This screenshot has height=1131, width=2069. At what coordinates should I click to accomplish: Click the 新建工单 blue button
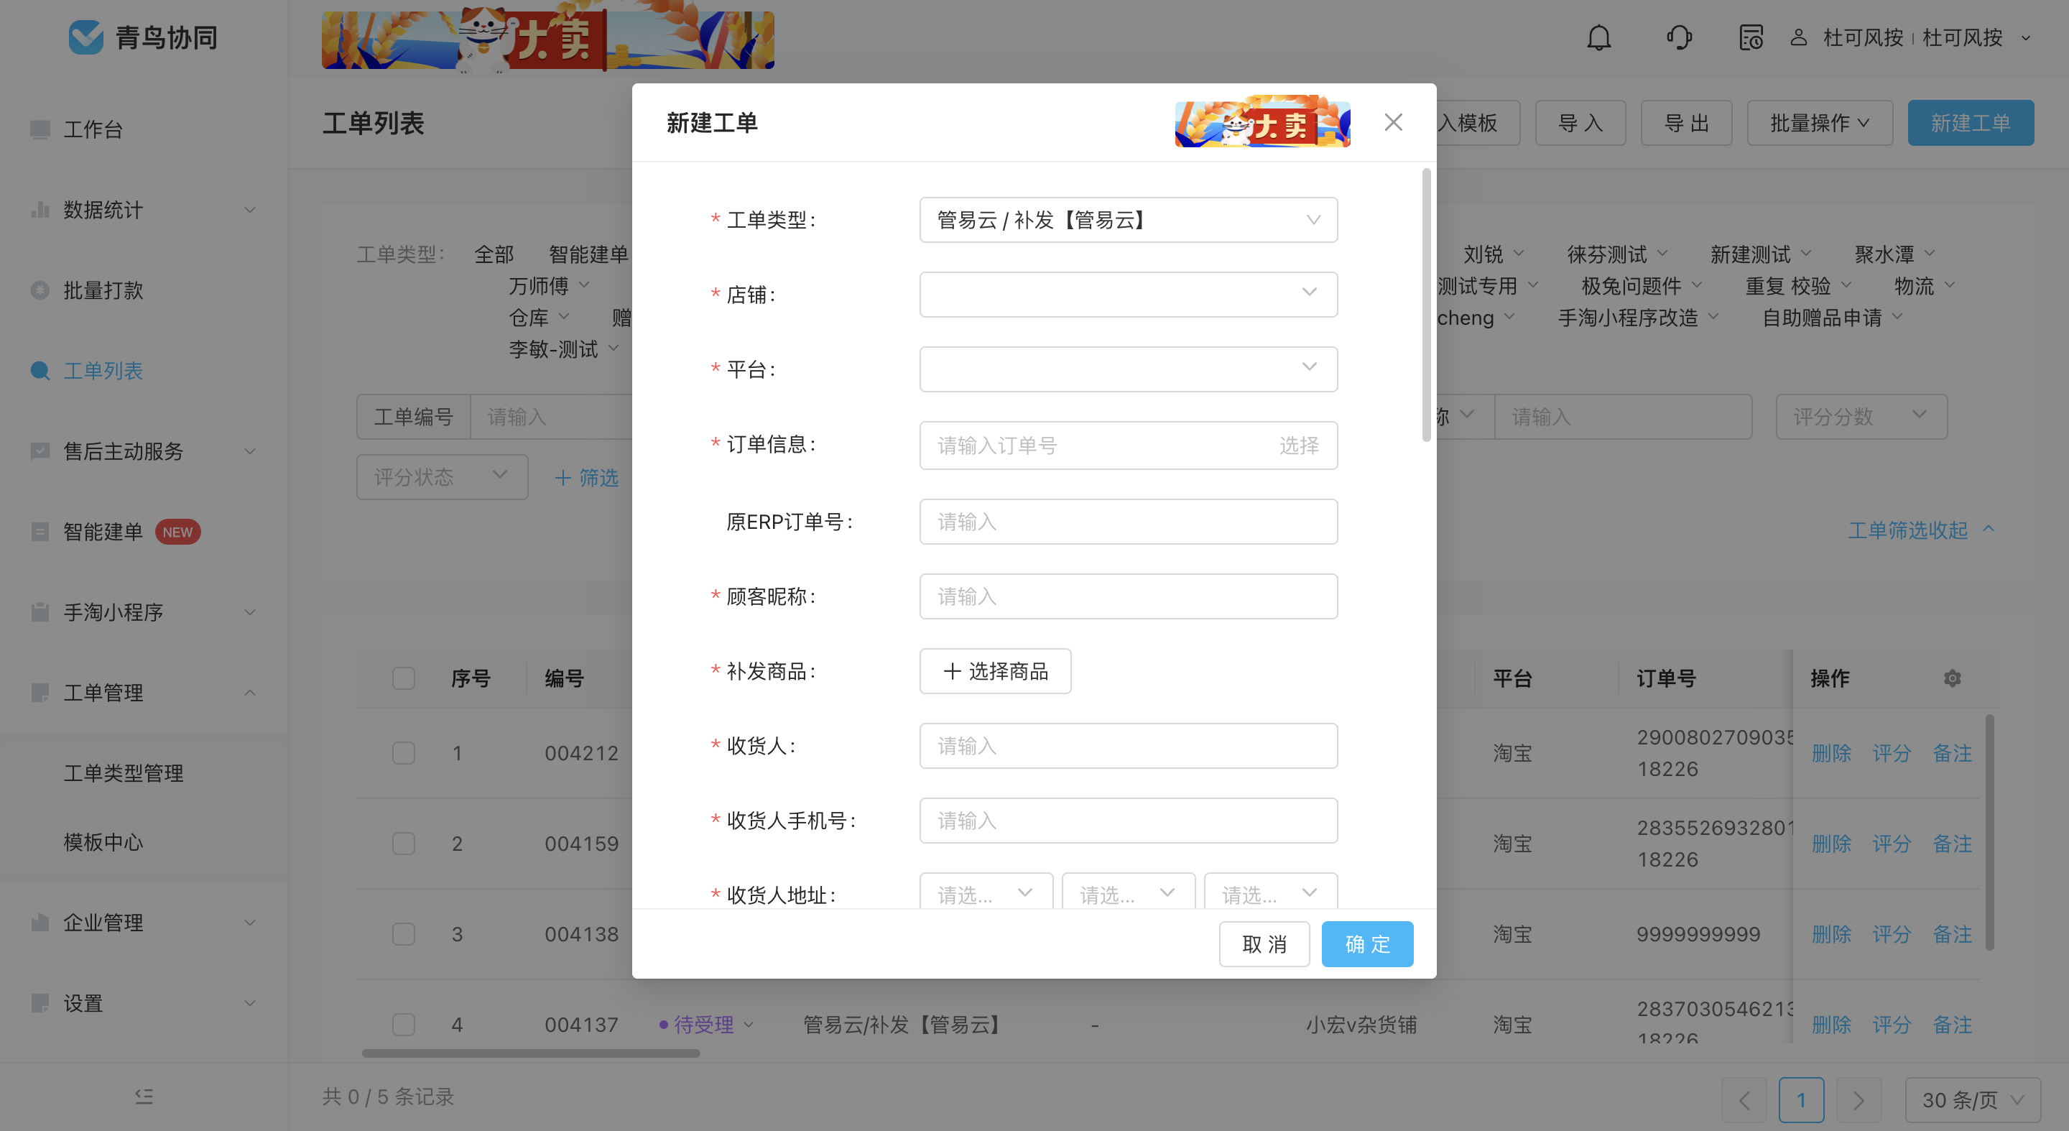click(x=1970, y=123)
